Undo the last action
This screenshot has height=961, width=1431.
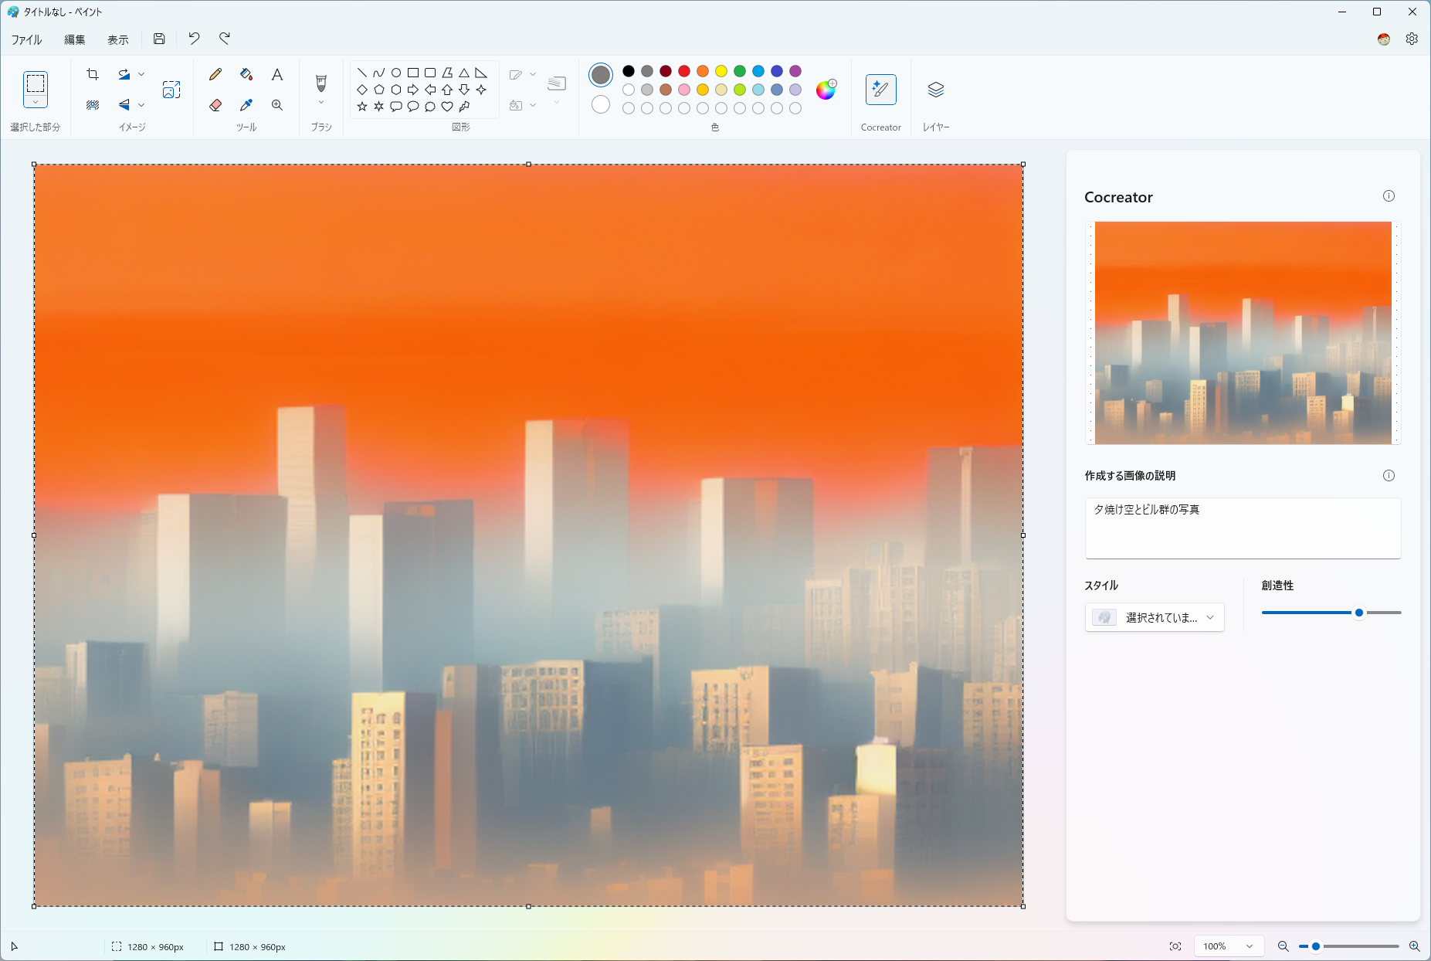tap(194, 39)
